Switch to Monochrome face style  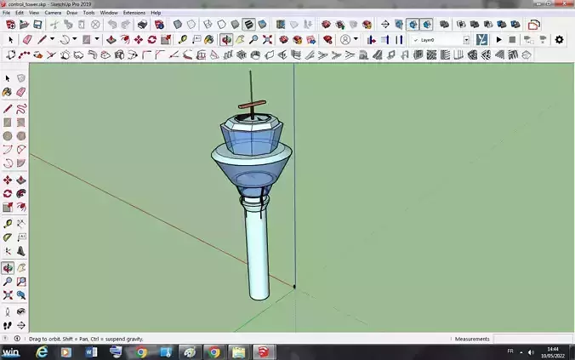click(x=262, y=25)
